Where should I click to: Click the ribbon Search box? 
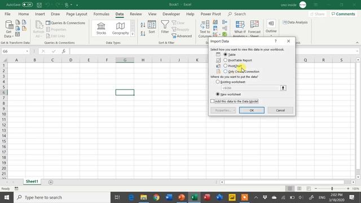(x=237, y=14)
